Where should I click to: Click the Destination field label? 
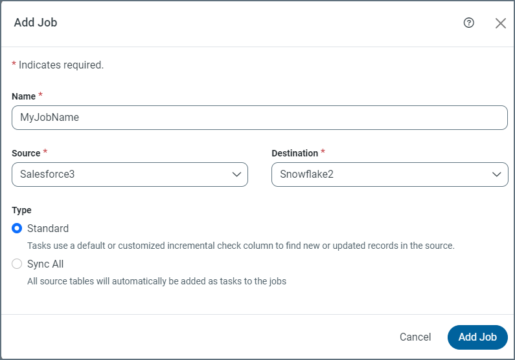tap(295, 153)
